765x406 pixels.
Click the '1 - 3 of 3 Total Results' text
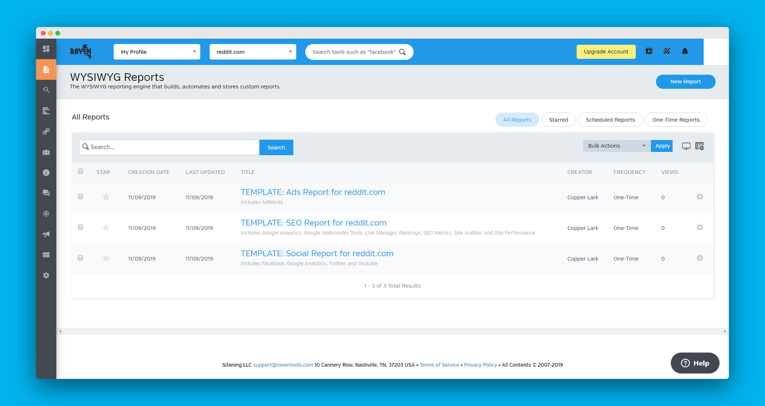(x=393, y=286)
